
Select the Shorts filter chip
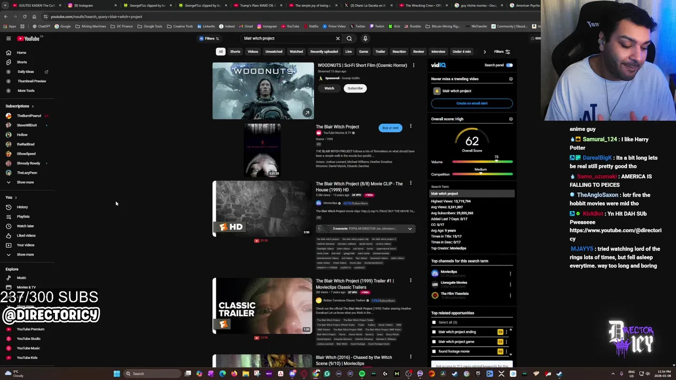click(x=235, y=52)
